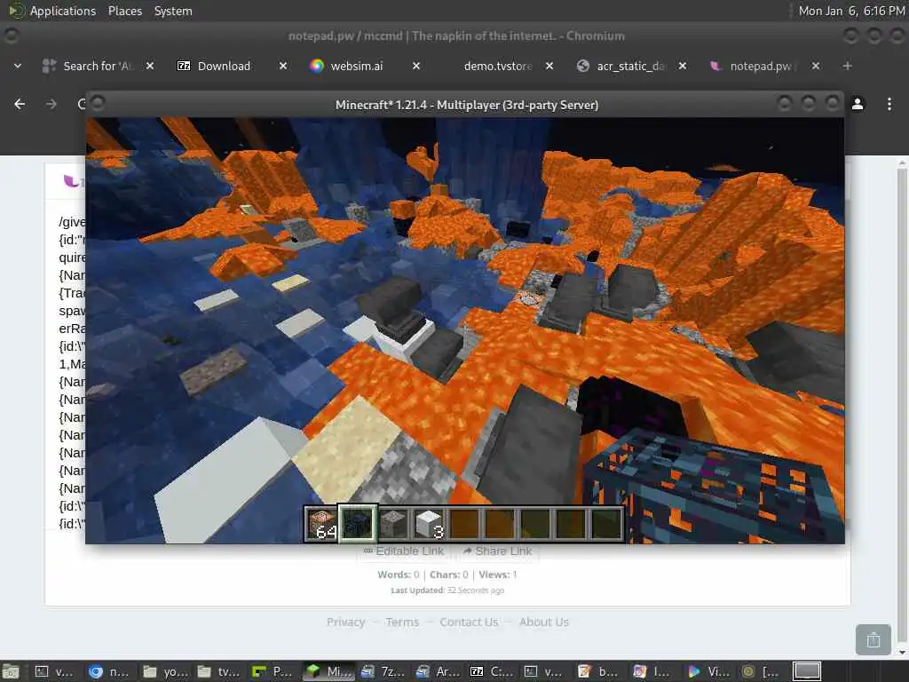Close the websim.ai tab

coord(416,66)
